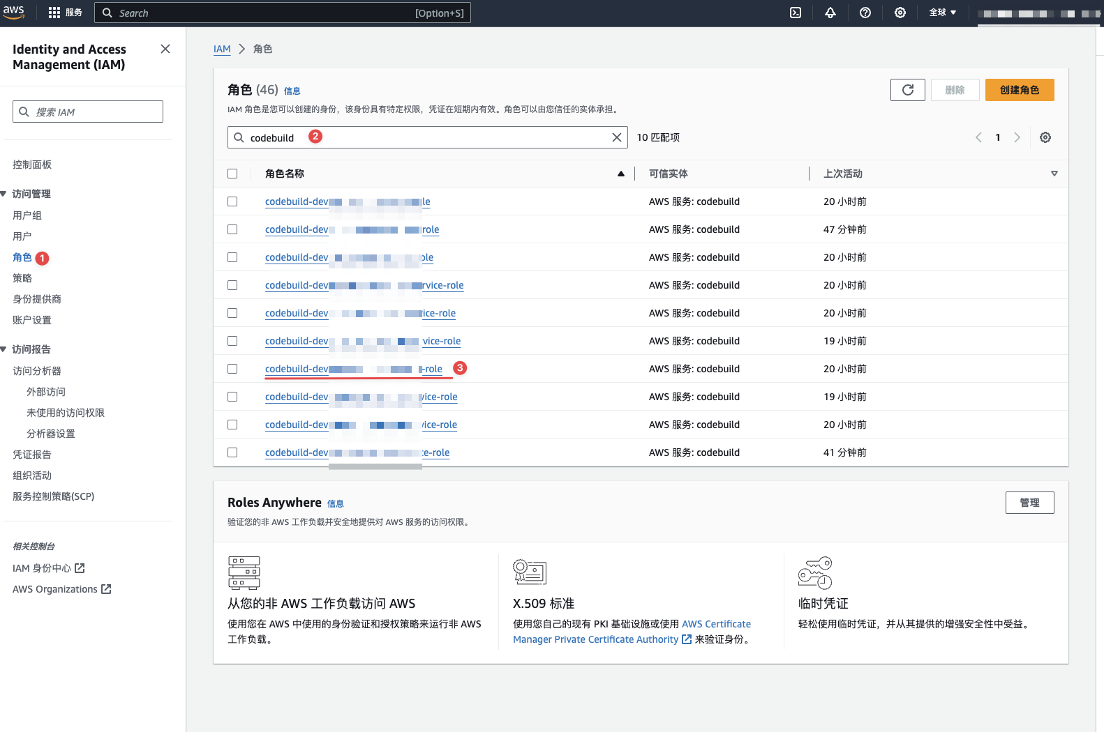Focus the roles filter containing codebuild

click(x=428, y=137)
